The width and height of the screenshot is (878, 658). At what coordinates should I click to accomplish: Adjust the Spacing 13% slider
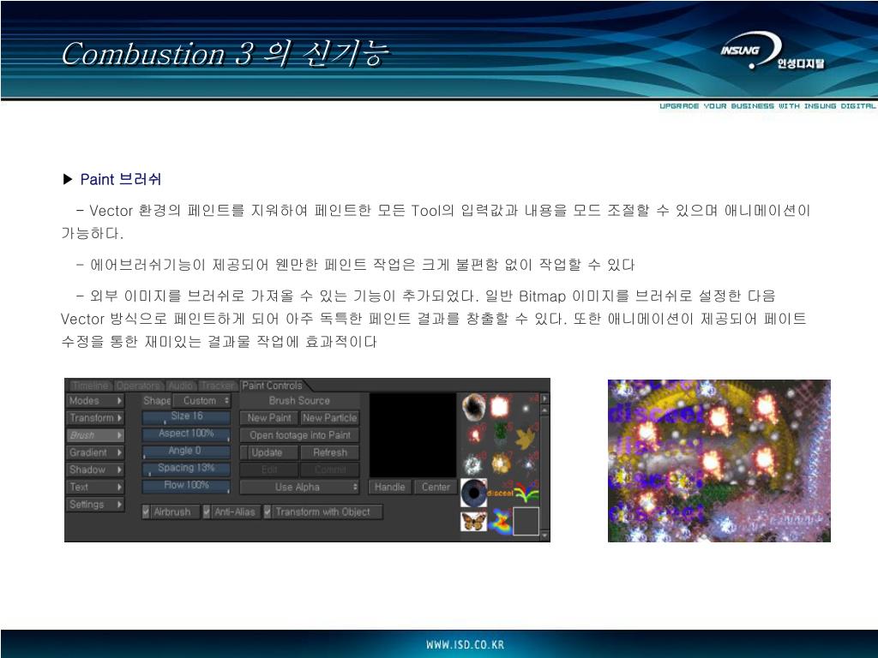click(186, 469)
